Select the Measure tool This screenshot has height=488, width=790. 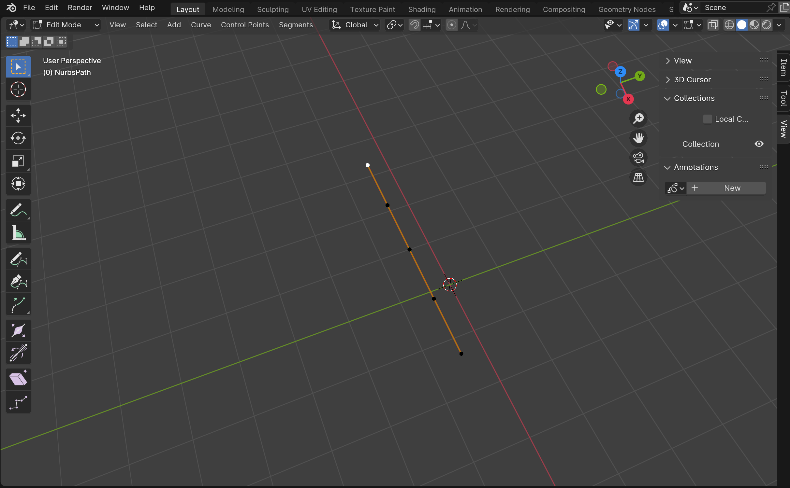pyautogui.click(x=18, y=233)
